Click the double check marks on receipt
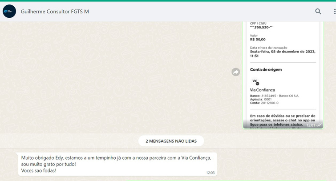Screen dimensions: 336x181 pyautogui.click(x=319, y=125)
